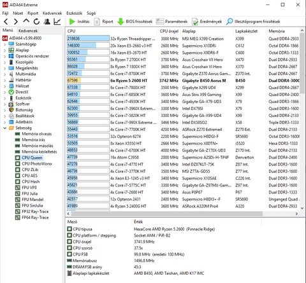Sort by the Alaplap column header

pos(207,31)
